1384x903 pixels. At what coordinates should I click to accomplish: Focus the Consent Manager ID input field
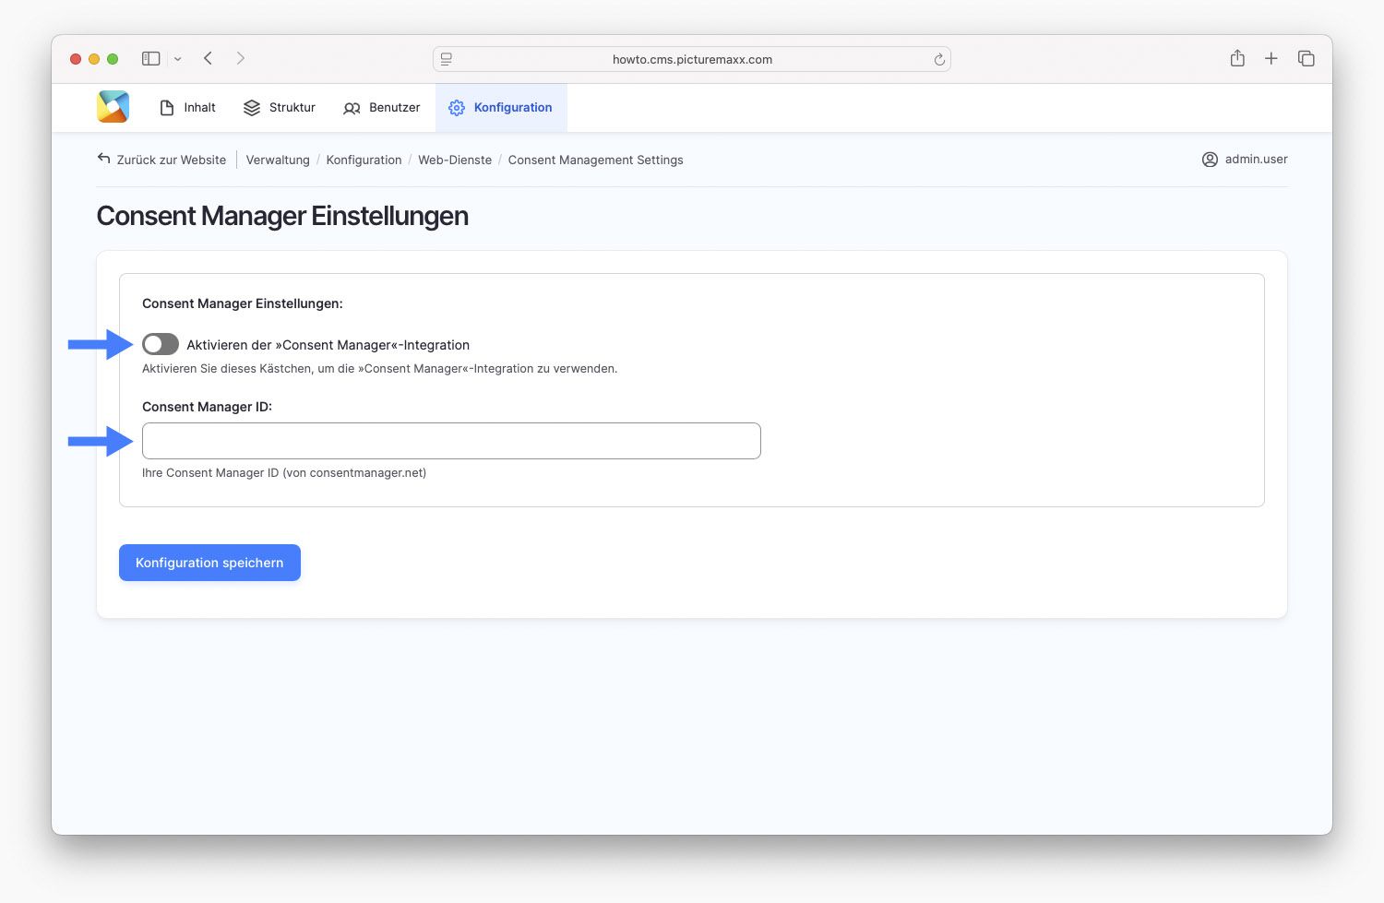pyautogui.click(x=451, y=441)
